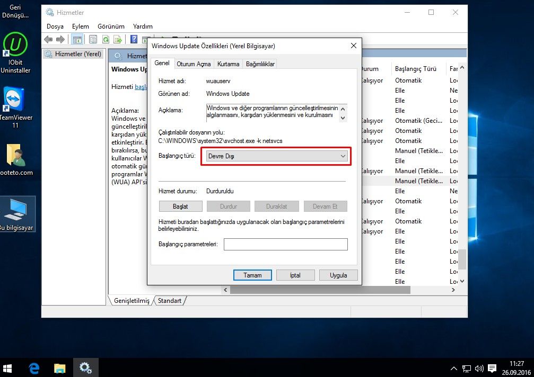Click the volume icon in the system tray
Image resolution: width=534 pixels, height=377 pixels.
click(479, 368)
